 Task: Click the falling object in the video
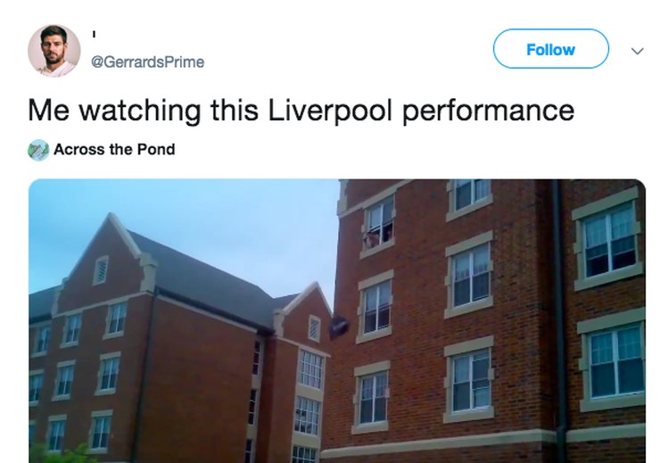coord(337,327)
